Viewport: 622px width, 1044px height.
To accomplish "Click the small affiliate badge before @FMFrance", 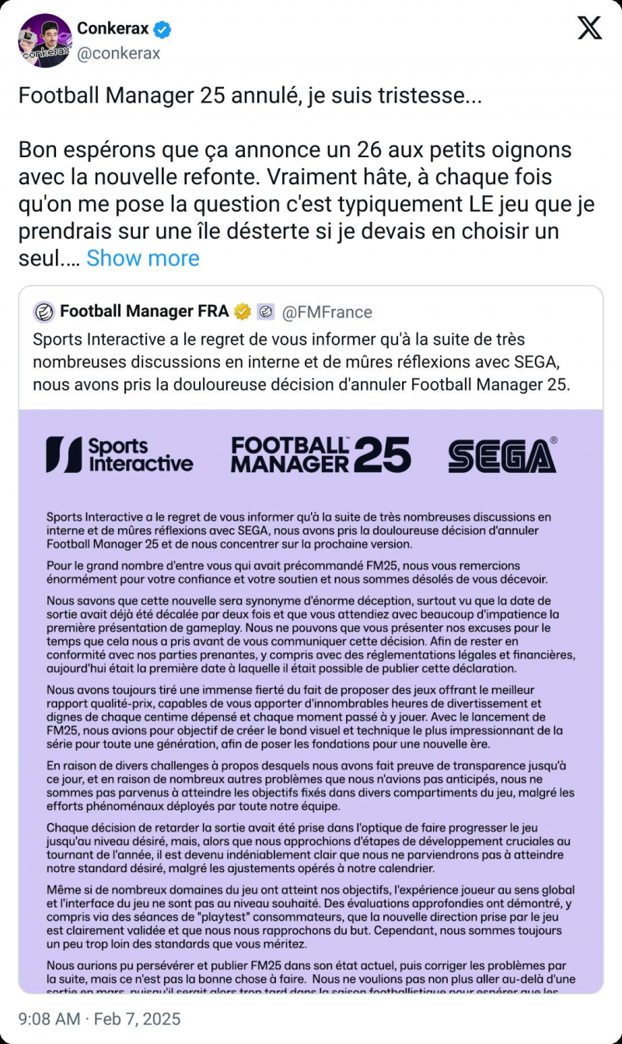I will [x=265, y=312].
